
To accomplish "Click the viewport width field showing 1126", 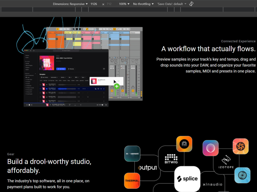I will click(94, 4).
